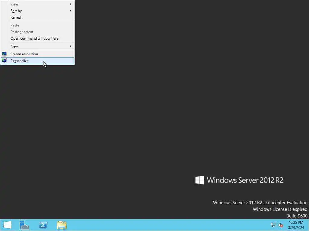Expand the Sort by submenu
The height and width of the screenshot is (231, 309).
tap(37, 11)
